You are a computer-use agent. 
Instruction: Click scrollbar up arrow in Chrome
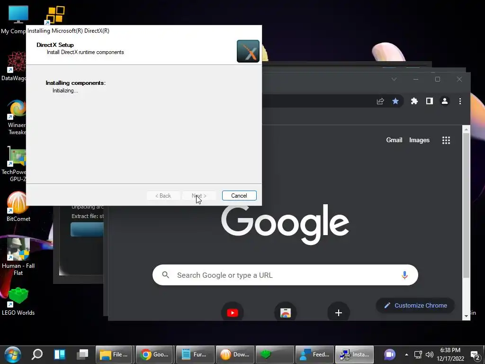click(466, 129)
